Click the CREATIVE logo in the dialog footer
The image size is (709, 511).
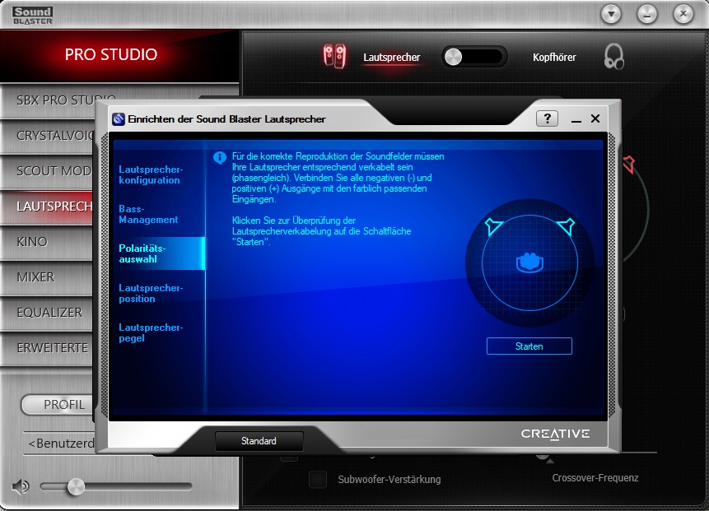[555, 434]
